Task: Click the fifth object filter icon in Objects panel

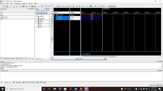Action: point(46,13)
